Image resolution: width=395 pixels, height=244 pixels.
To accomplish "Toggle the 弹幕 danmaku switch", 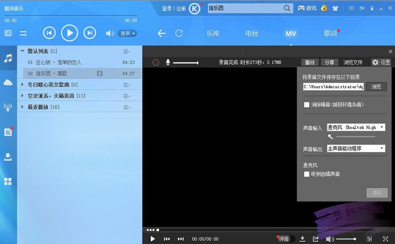I will click(286, 239).
